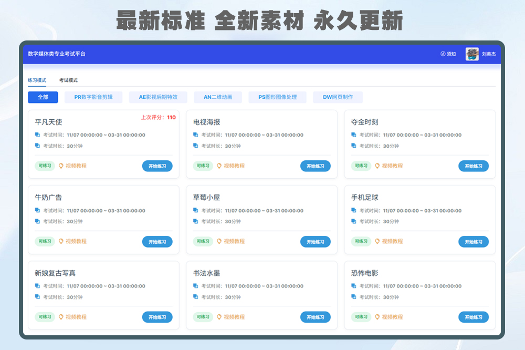Image resolution: width=525 pixels, height=350 pixels.
Task: Select the 全部 category filter
Action: (x=43, y=97)
